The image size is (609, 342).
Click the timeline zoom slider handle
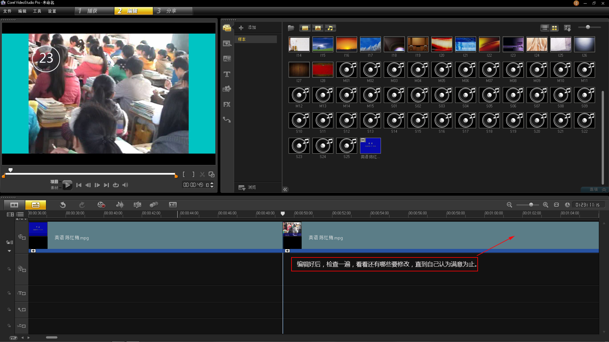pos(531,205)
